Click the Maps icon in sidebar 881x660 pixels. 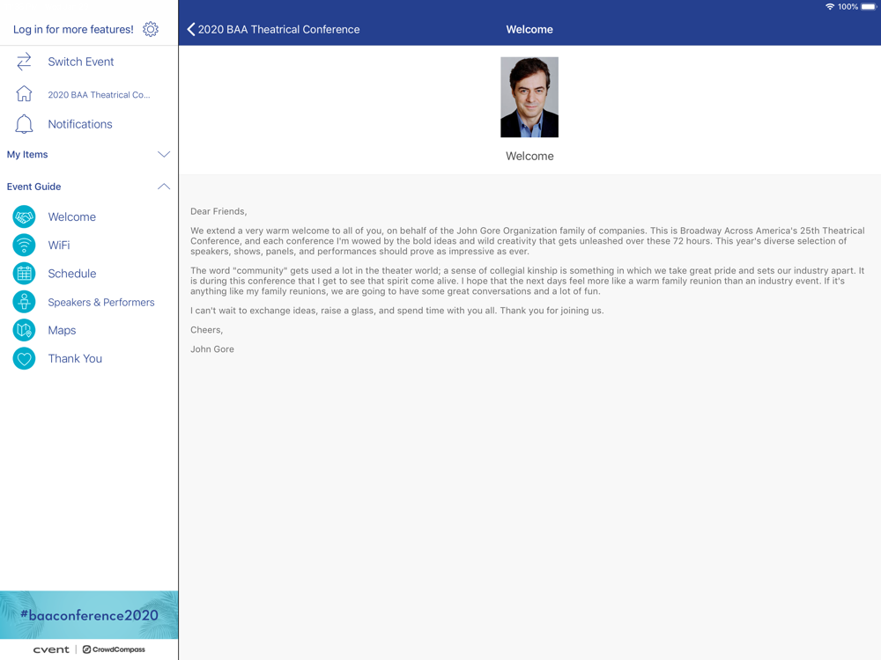[x=24, y=330]
